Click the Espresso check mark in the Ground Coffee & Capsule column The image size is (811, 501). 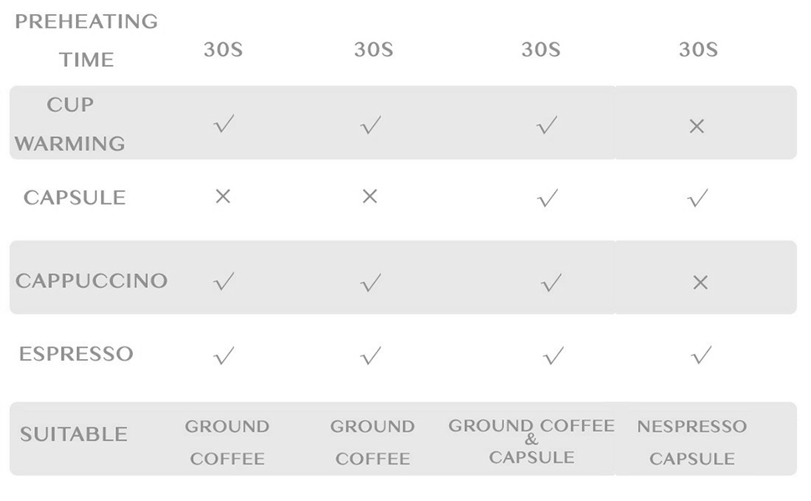pyautogui.click(x=553, y=357)
